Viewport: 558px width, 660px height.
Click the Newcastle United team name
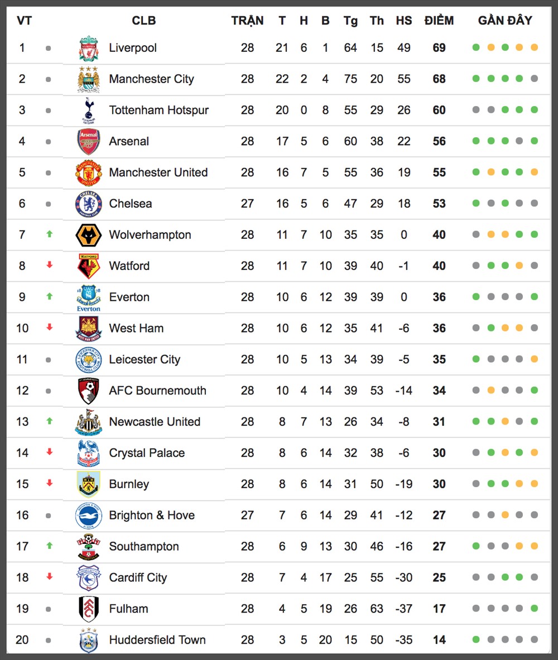(155, 422)
